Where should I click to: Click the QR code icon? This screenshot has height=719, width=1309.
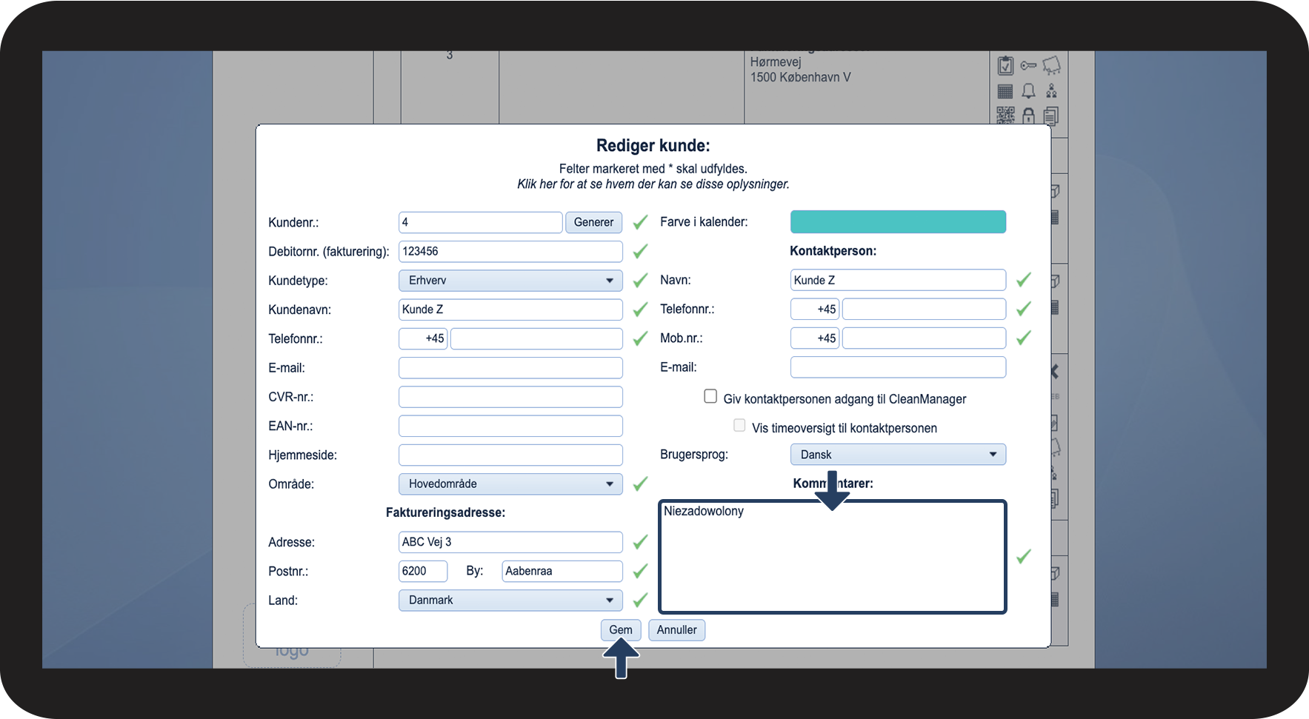click(x=1005, y=115)
